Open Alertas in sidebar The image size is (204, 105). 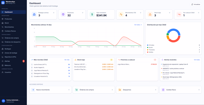coord(13,61)
